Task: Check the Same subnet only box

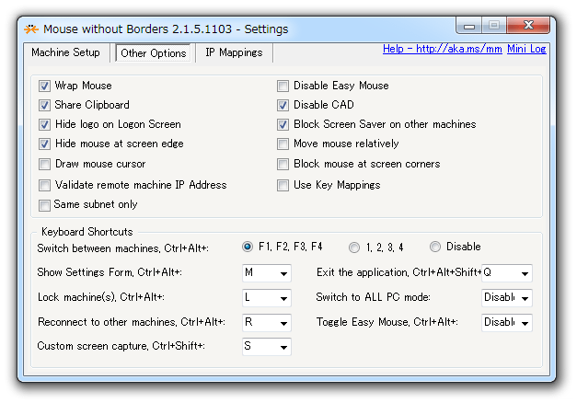Action: (44, 205)
